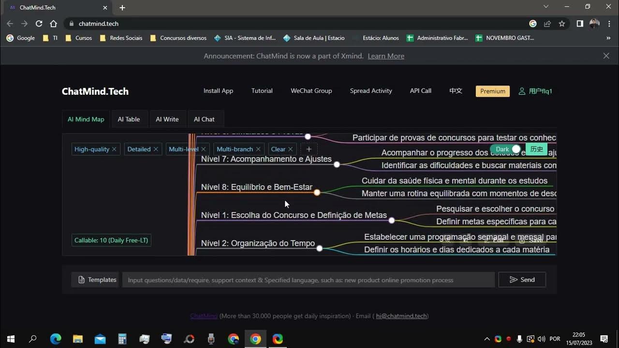Open the Windows notification center
The width and height of the screenshot is (619, 348).
[604, 339]
